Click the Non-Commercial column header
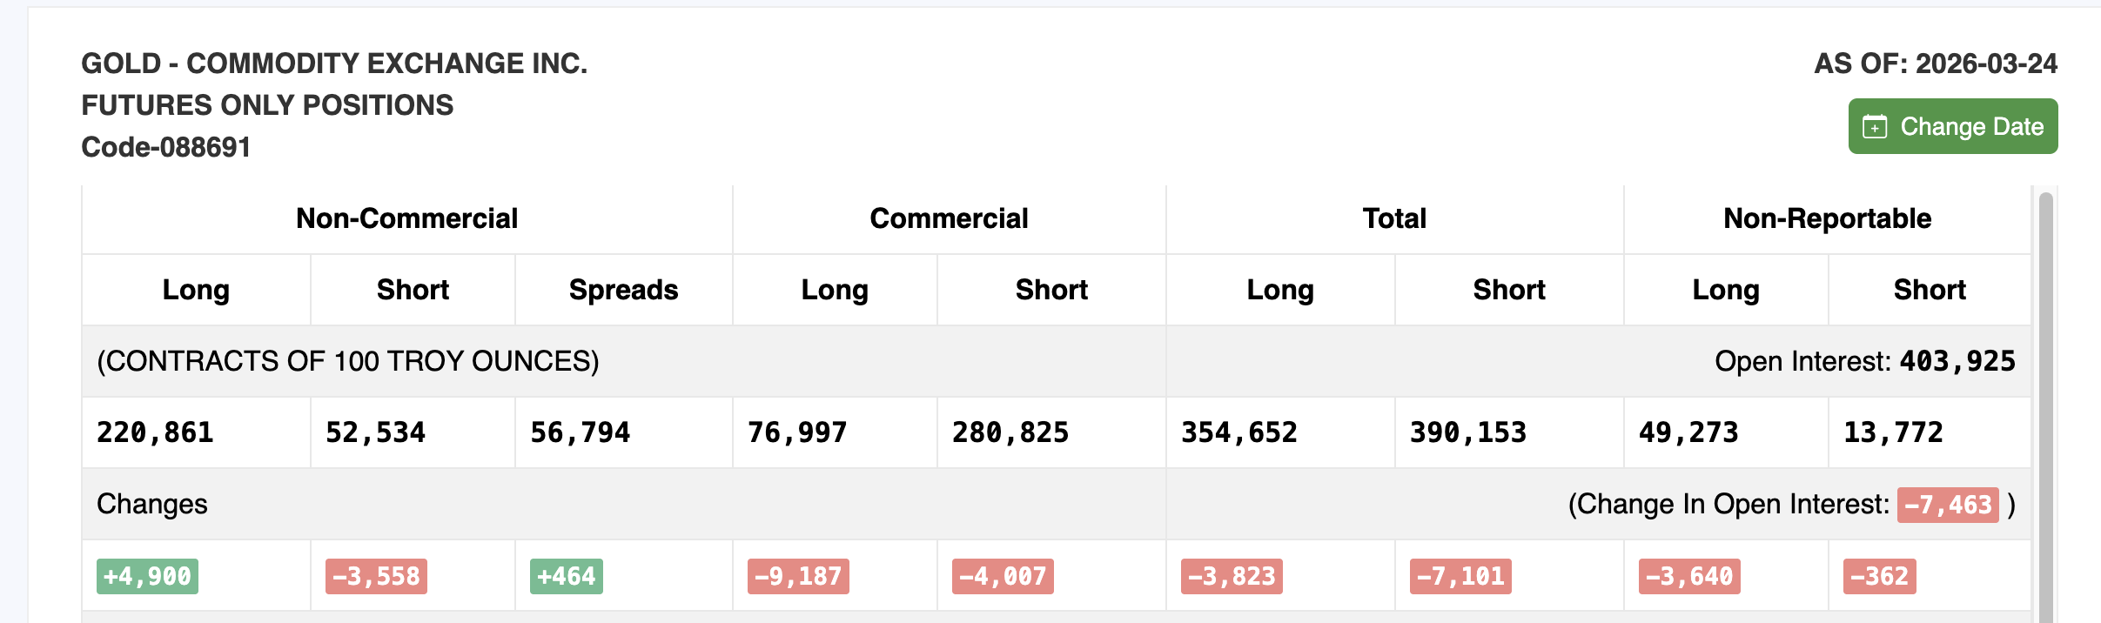Screen dimensions: 2101x623 [x=406, y=218]
